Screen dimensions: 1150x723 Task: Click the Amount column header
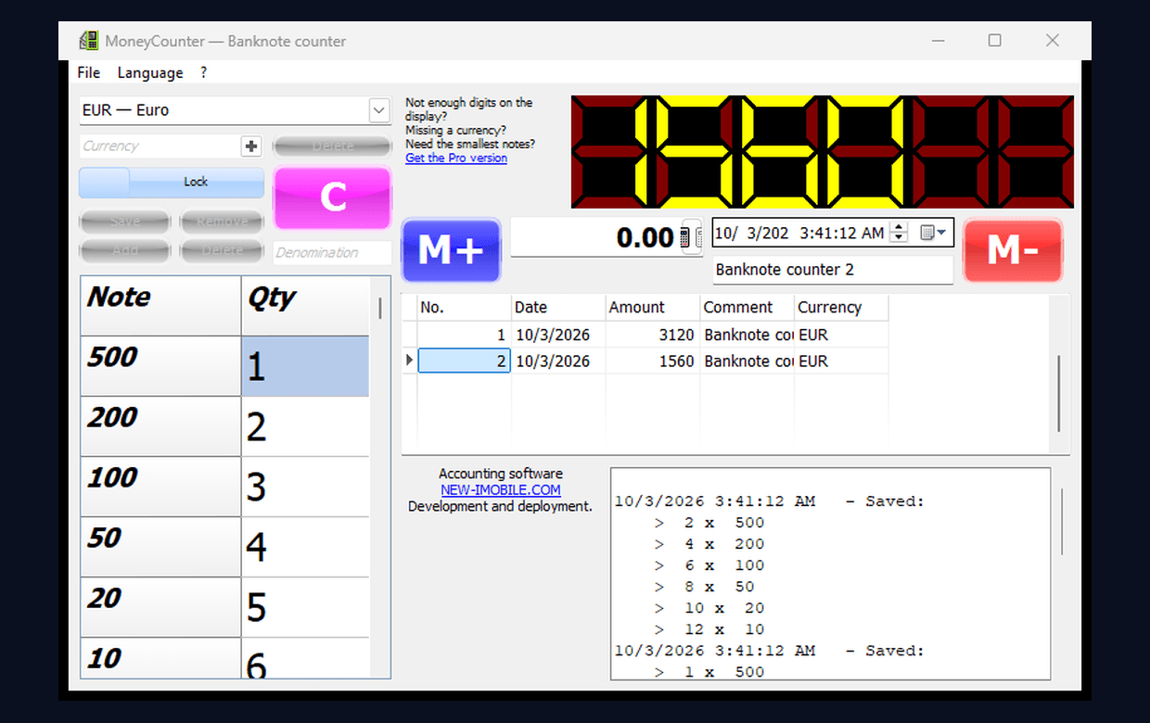tap(653, 308)
